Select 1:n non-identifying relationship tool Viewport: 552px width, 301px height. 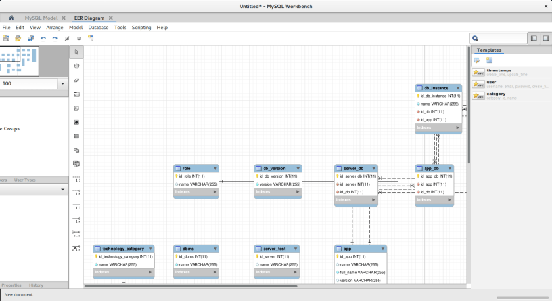tap(76, 193)
